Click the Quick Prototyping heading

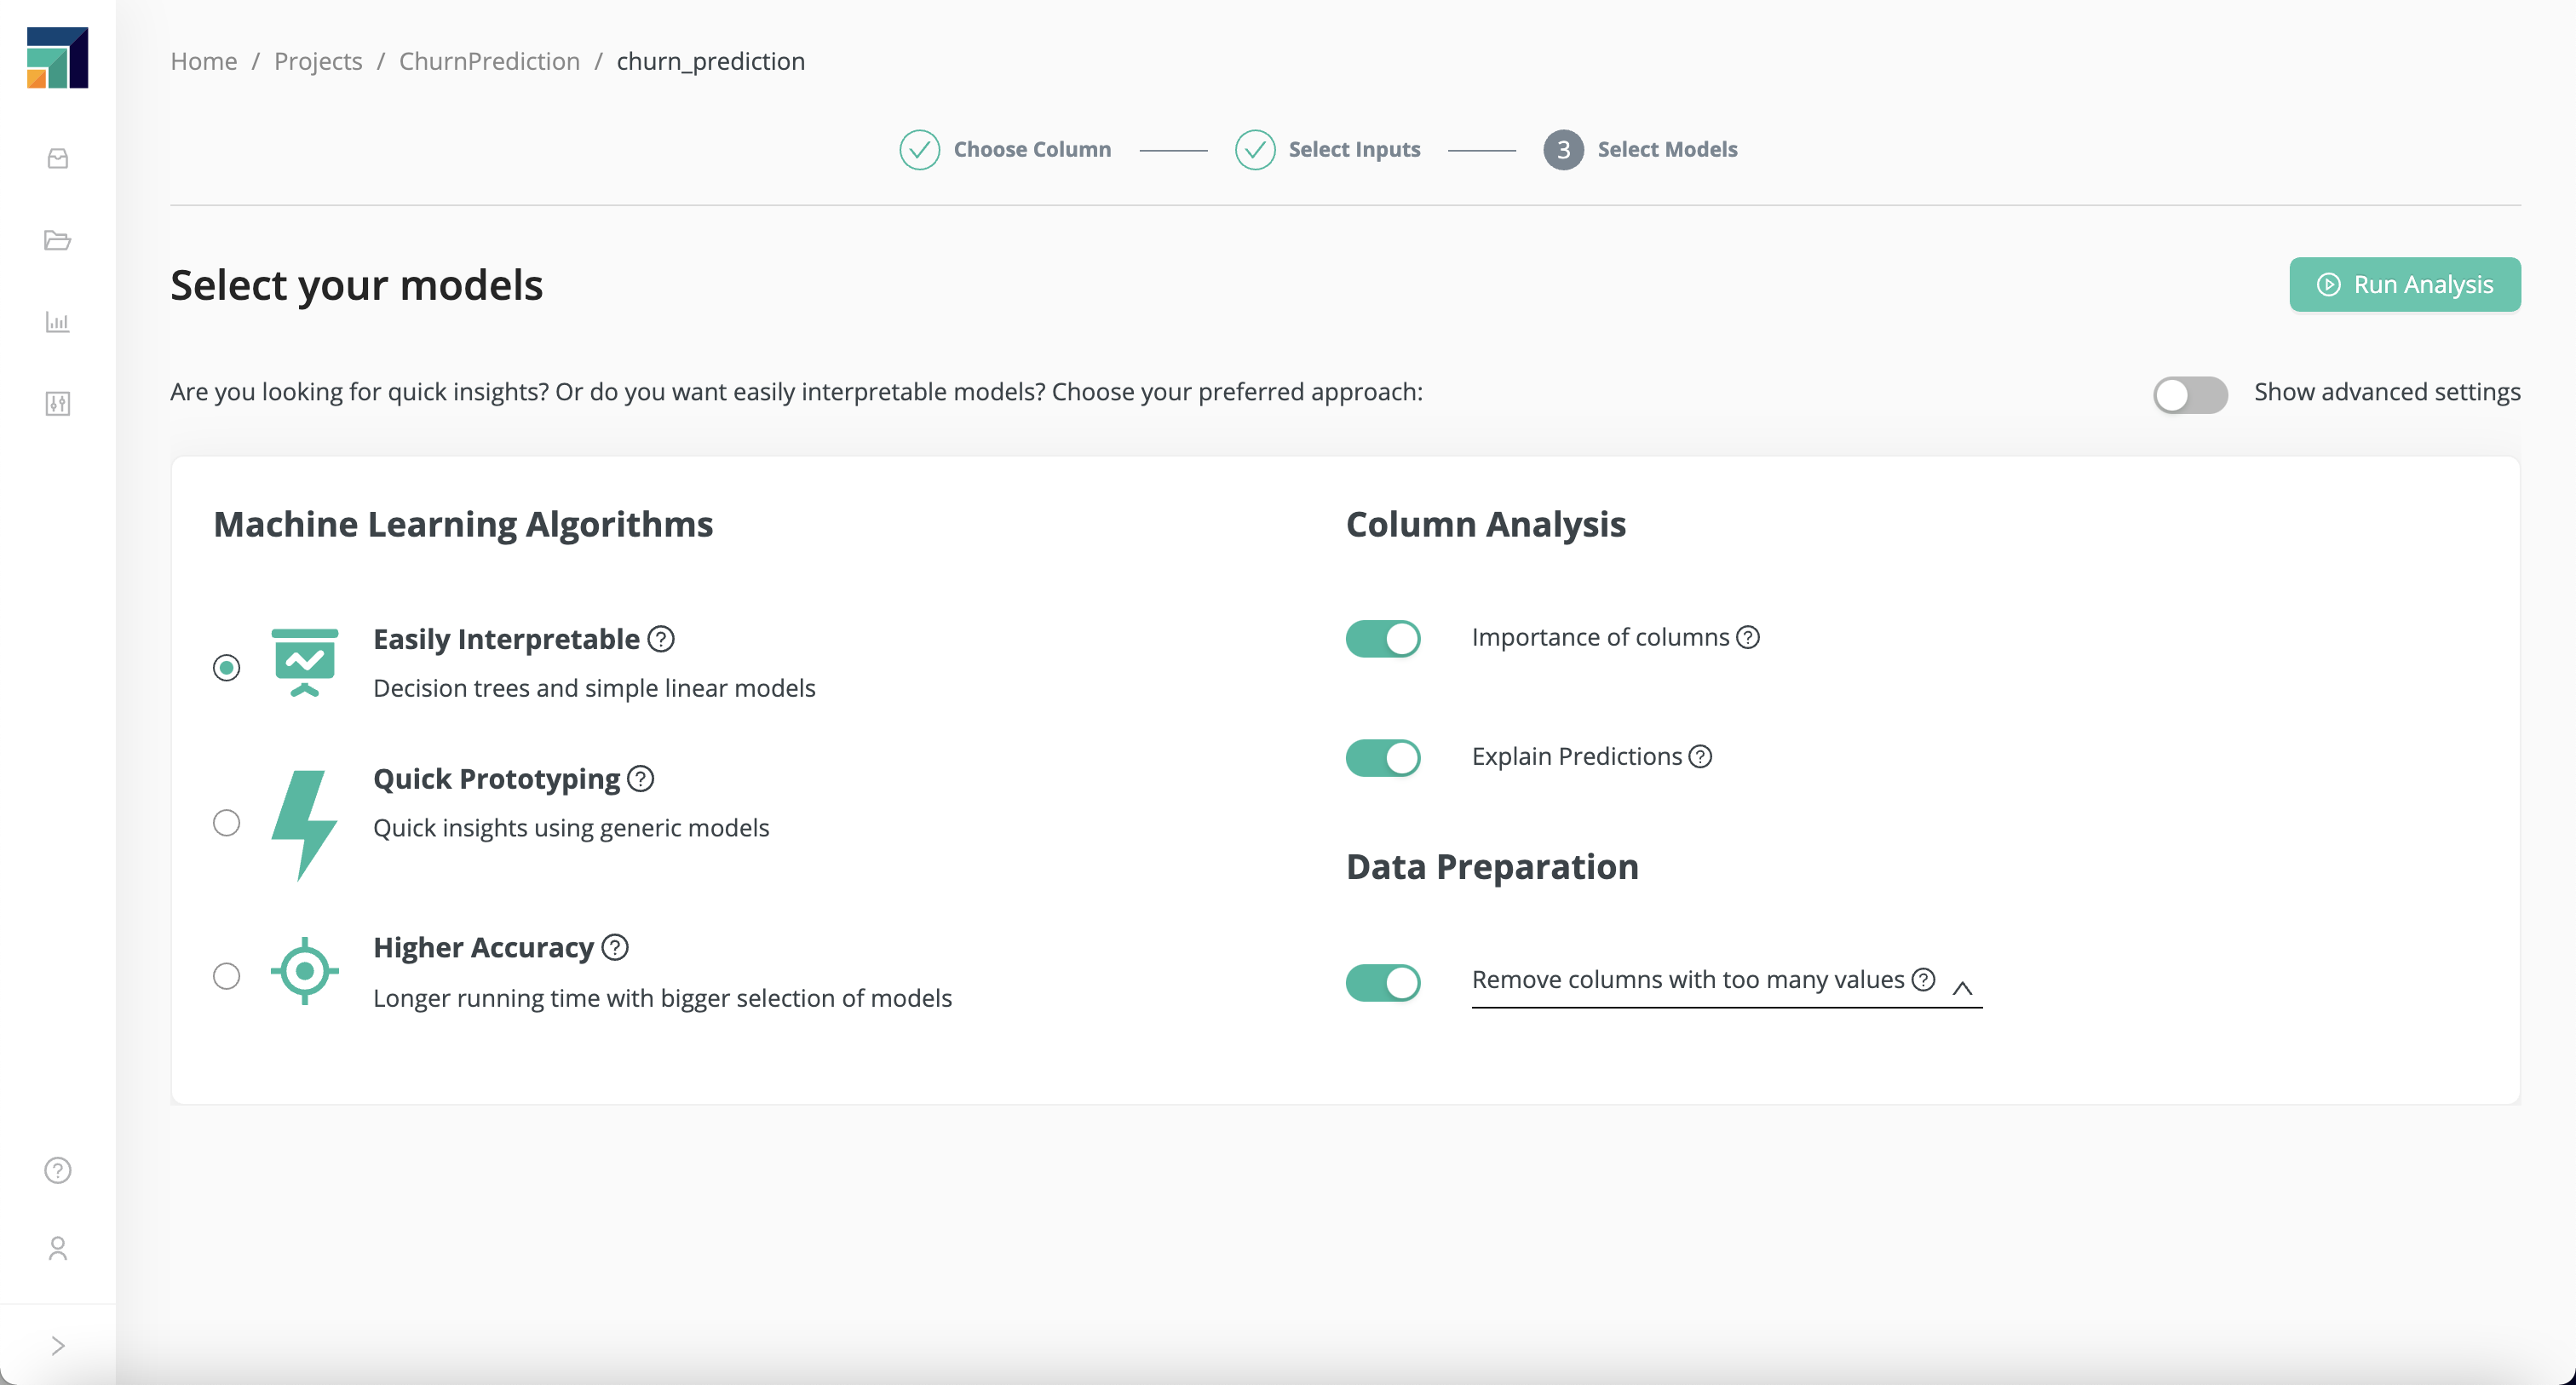tap(496, 778)
